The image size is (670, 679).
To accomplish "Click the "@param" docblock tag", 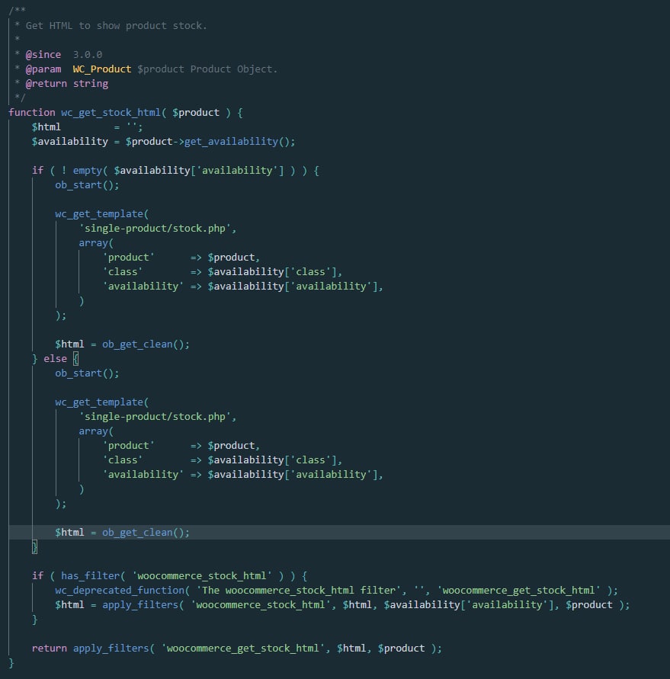I will pyautogui.click(x=43, y=69).
